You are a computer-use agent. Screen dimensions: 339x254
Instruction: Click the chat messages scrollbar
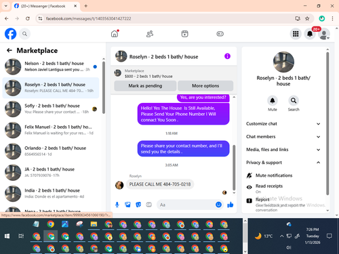[x=234, y=168]
